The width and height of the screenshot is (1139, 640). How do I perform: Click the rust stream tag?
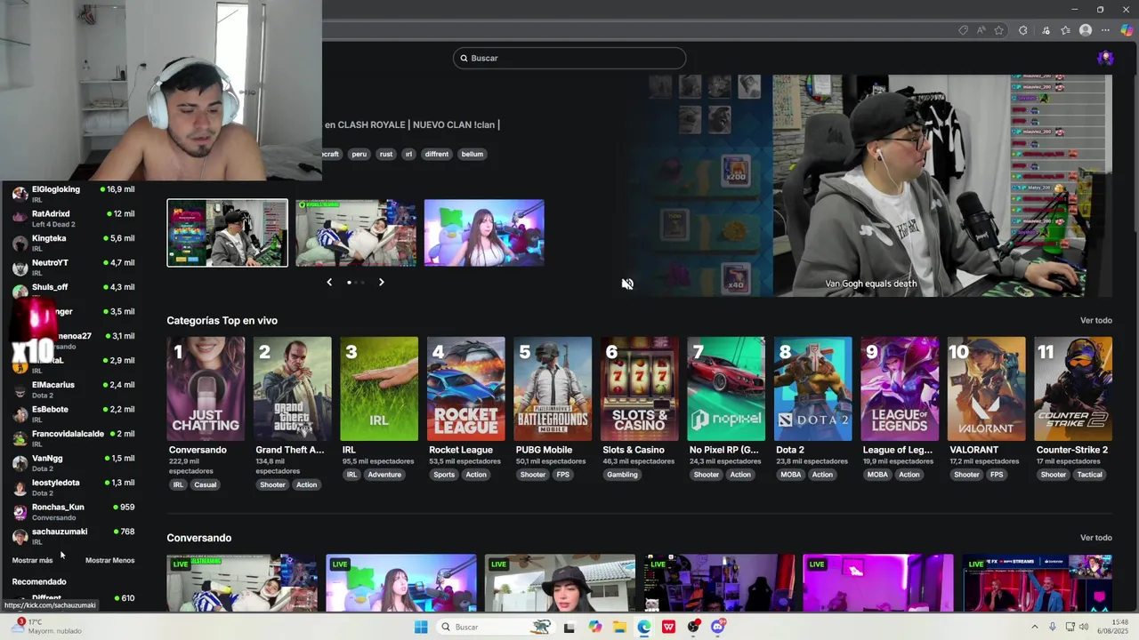click(385, 154)
